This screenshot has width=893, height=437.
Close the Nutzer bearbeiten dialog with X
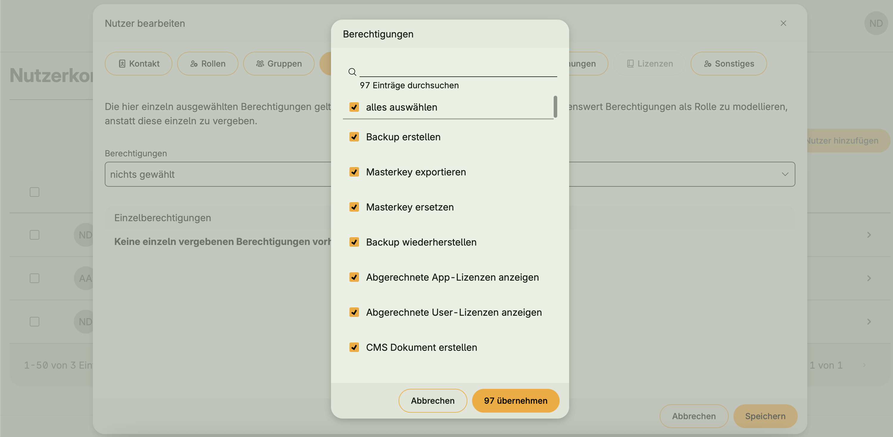point(783,23)
